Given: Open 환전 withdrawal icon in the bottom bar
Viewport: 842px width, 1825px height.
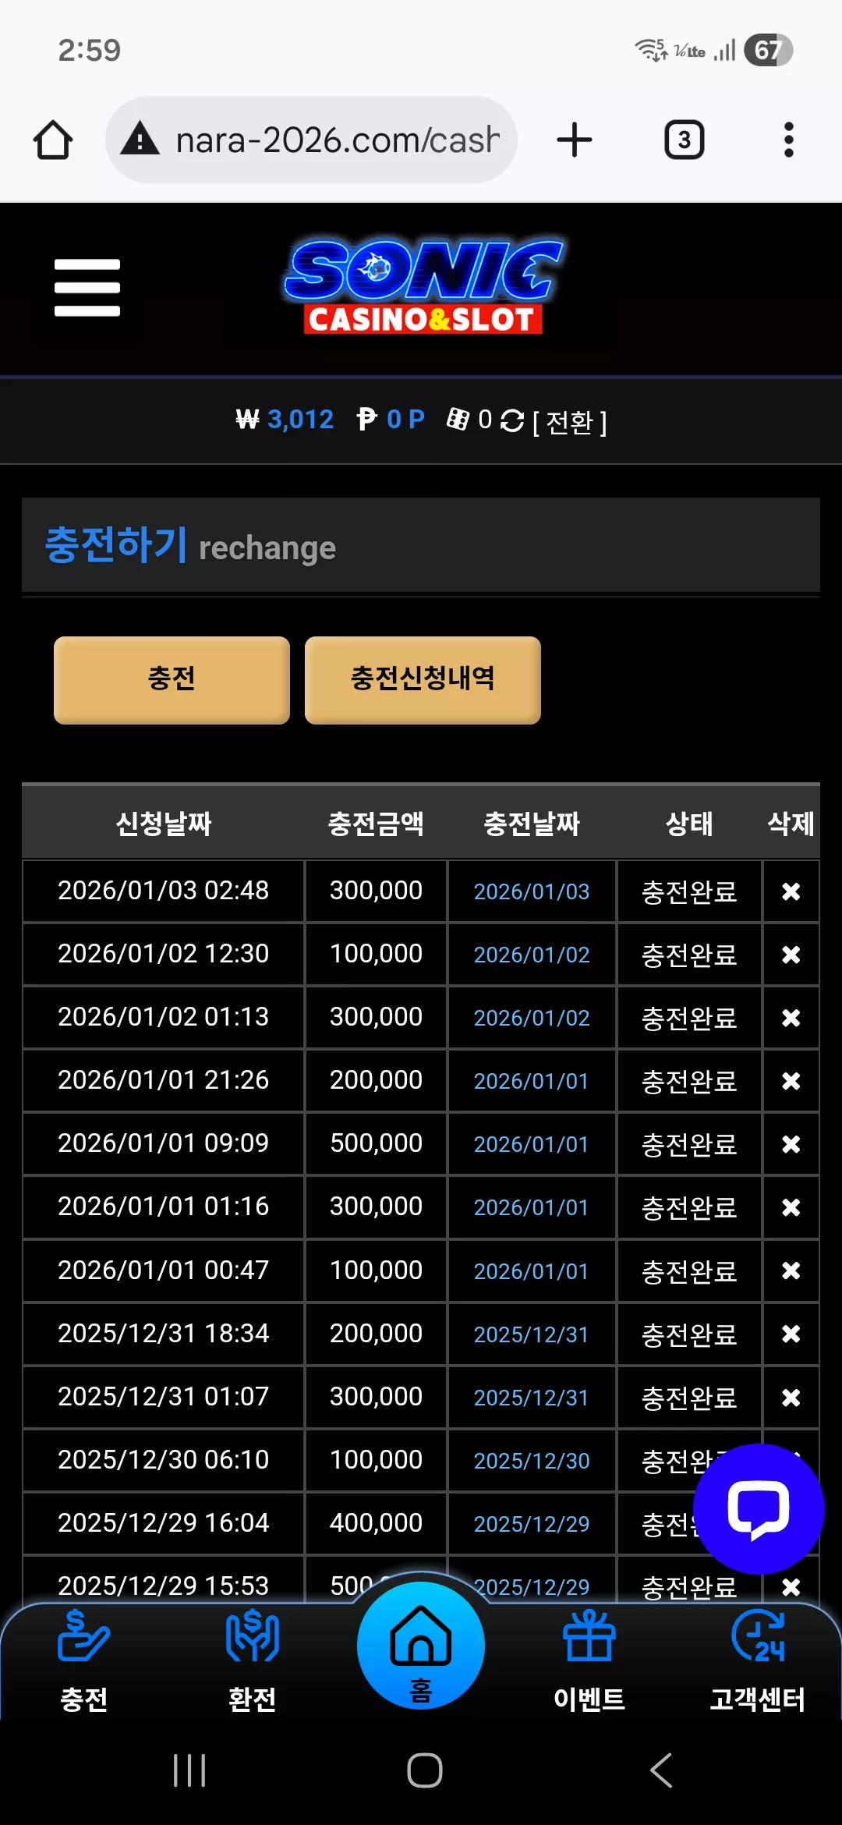Looking at the screenshot, I should pyautogui.click(x=253, y=1660).
